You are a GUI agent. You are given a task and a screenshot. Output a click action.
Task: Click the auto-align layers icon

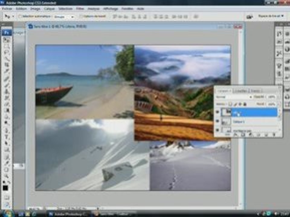pyautogui.click(x=196, y=17)
